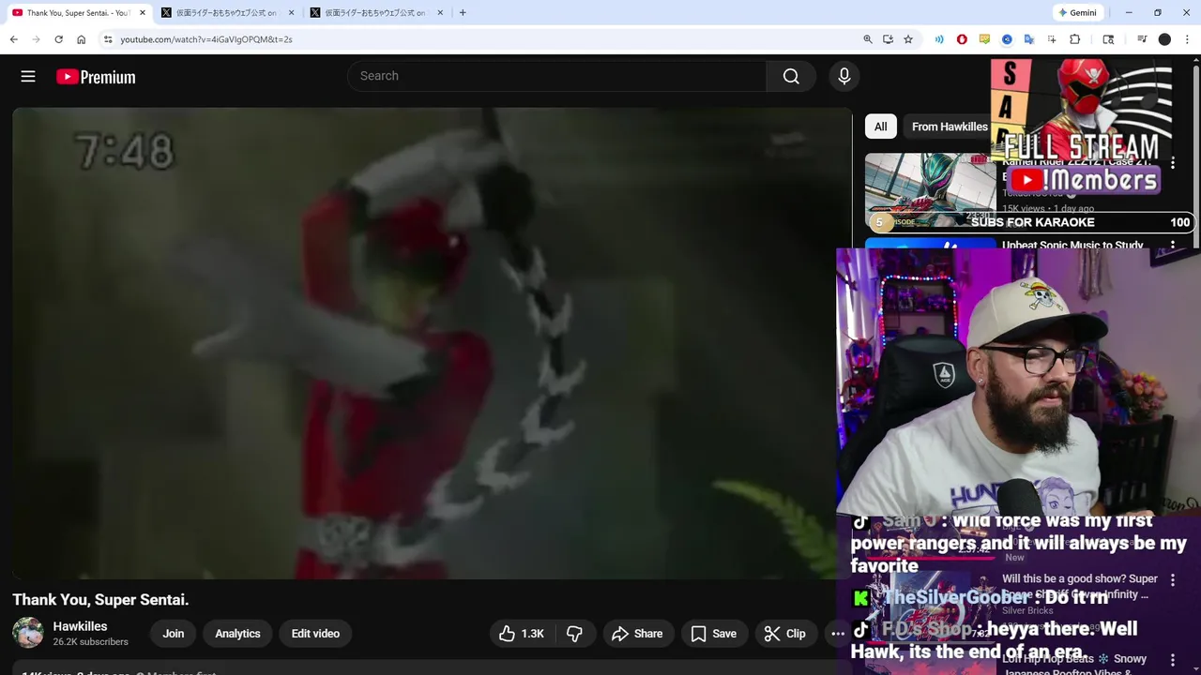Viewport: 1201px width, 675px height.
Task: Open the red ad-blocker extension icon
Action: (x=962, y=39)
